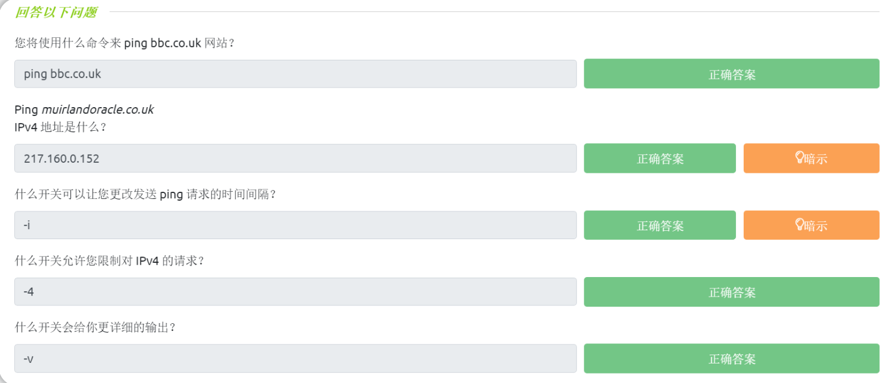
Task: Select the answer field showing -v
Action: tap(295, 358)
